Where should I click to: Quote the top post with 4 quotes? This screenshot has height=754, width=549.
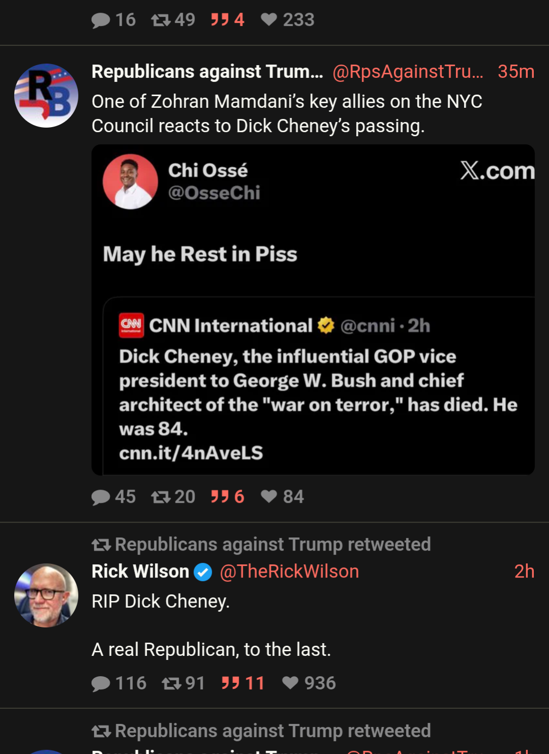click(x=220, y=20)
